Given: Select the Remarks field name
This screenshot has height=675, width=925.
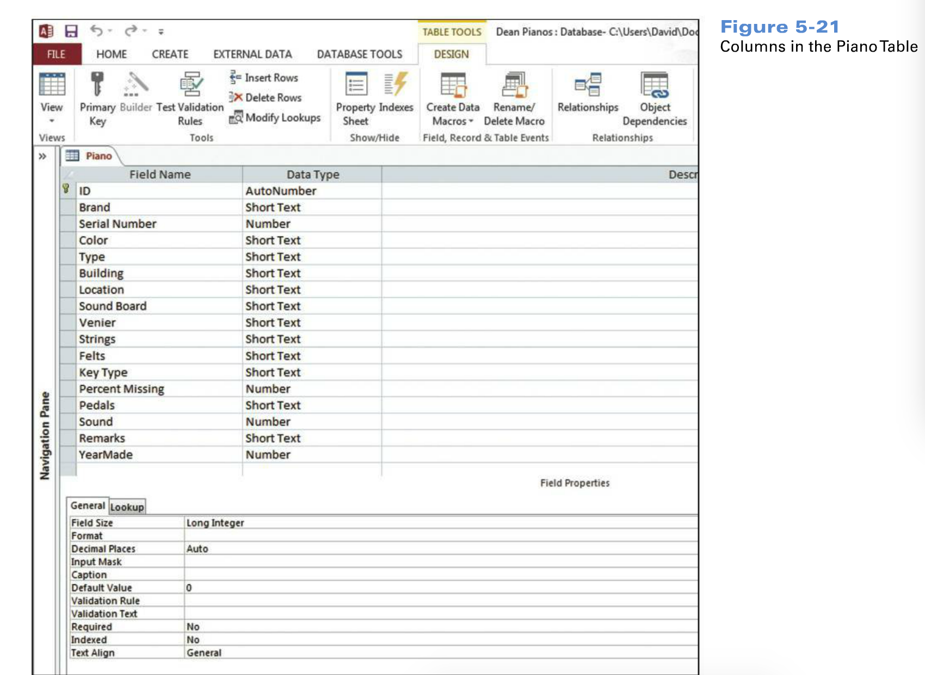Looking at the screenshot, I should (x=159, y=438).
